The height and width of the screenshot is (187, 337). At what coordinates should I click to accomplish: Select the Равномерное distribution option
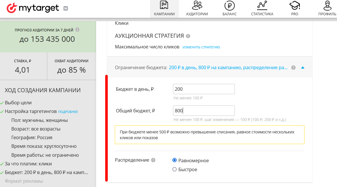point(174,160)
